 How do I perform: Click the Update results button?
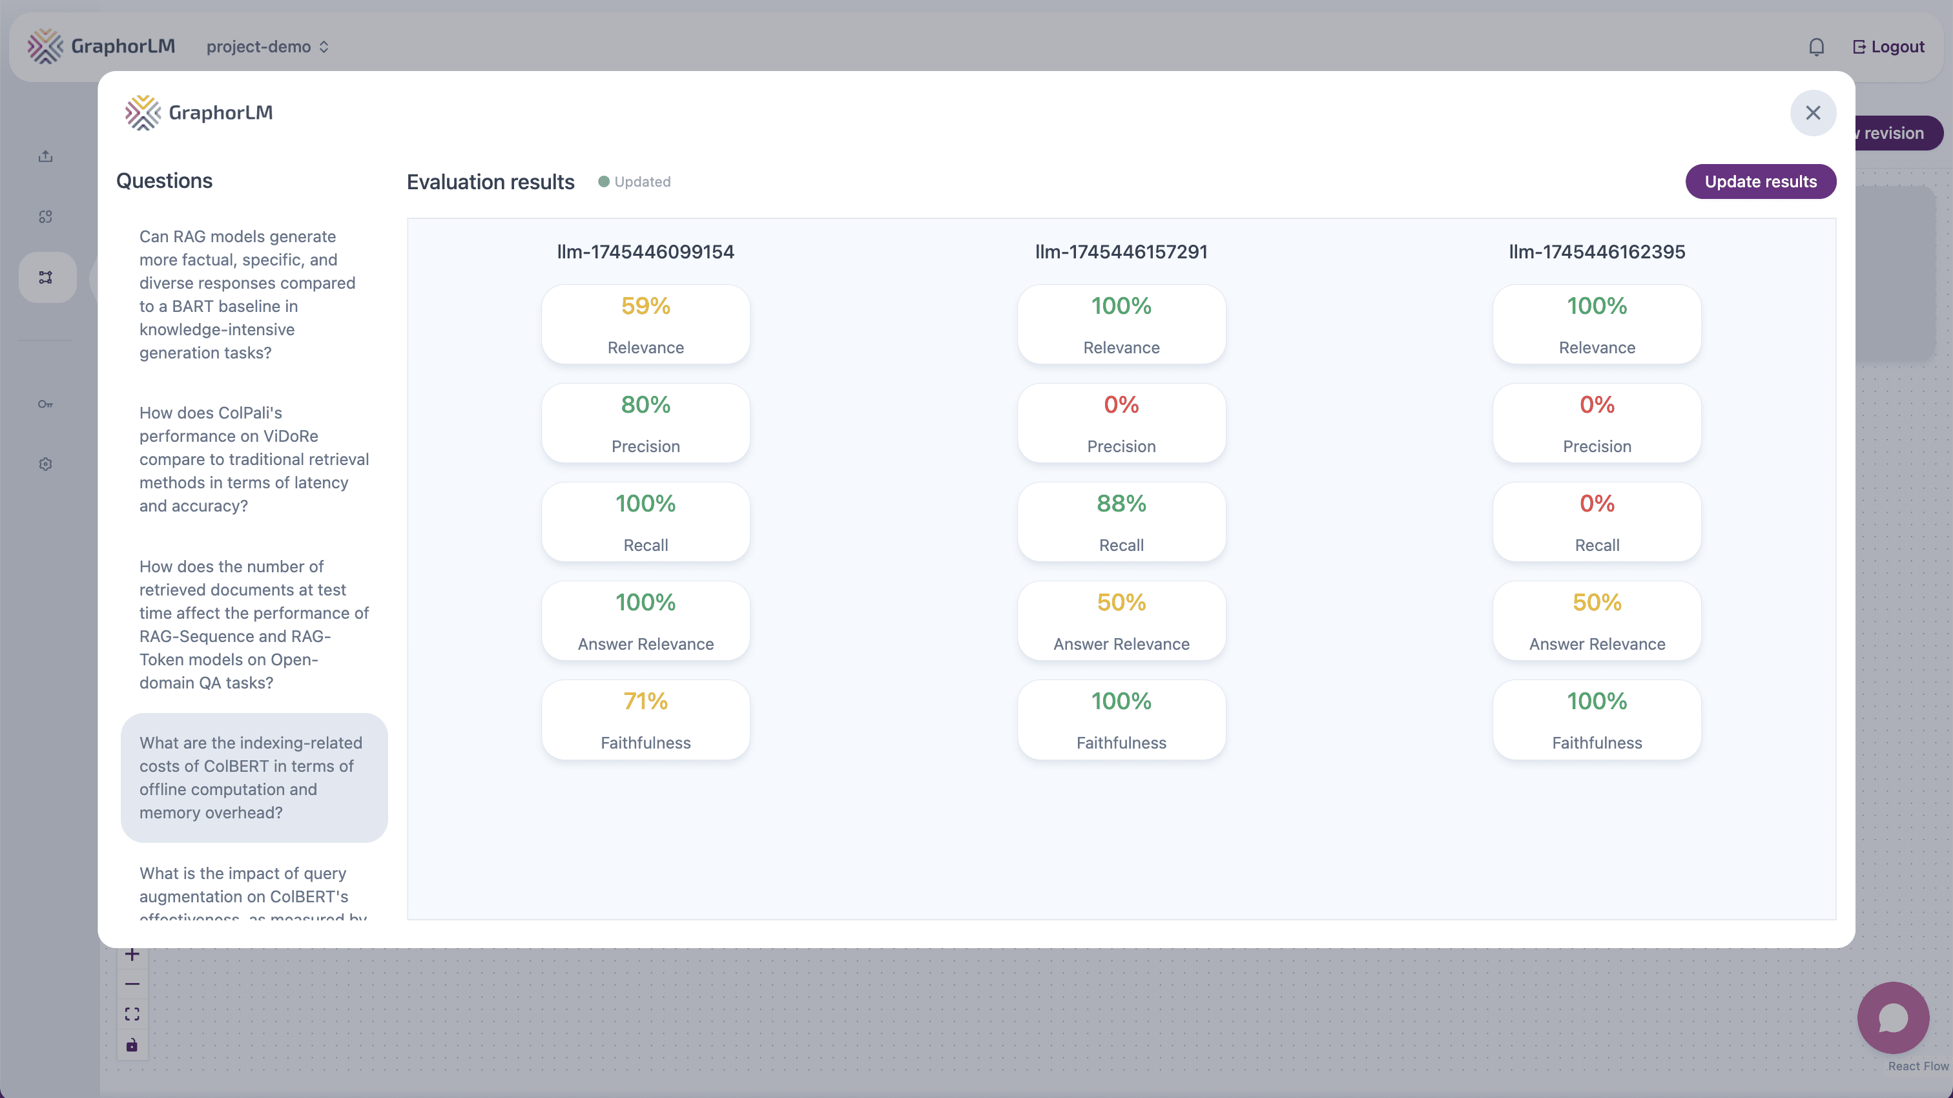point(1761,181)
